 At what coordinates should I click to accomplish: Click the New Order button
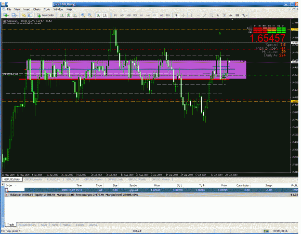45,15
